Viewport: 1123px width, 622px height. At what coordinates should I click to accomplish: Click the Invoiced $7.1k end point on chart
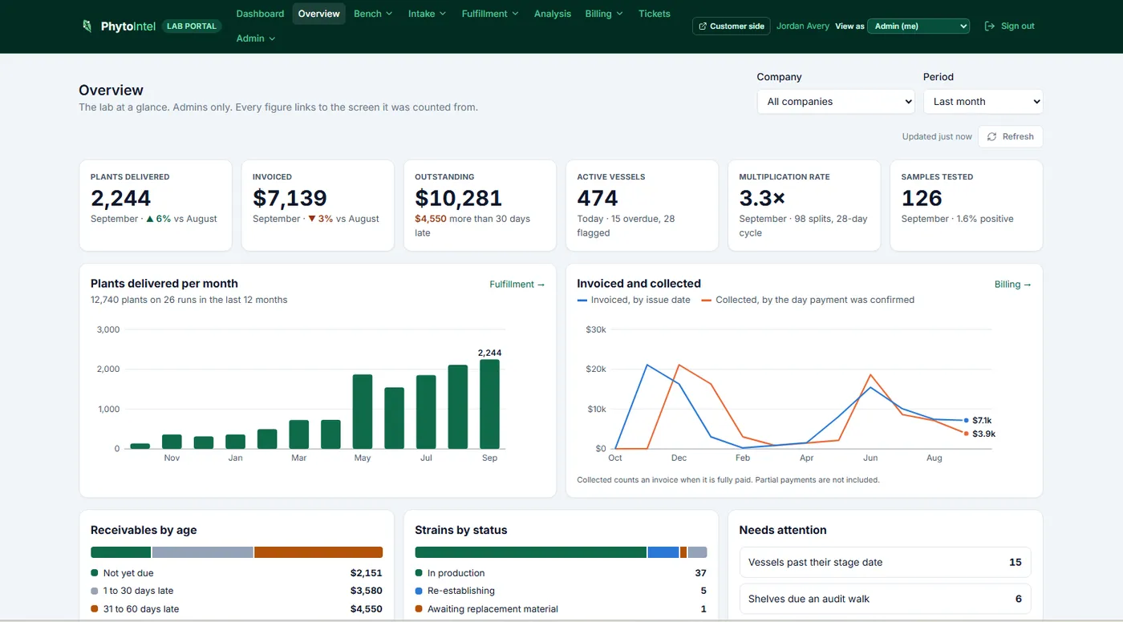[967, 420]
